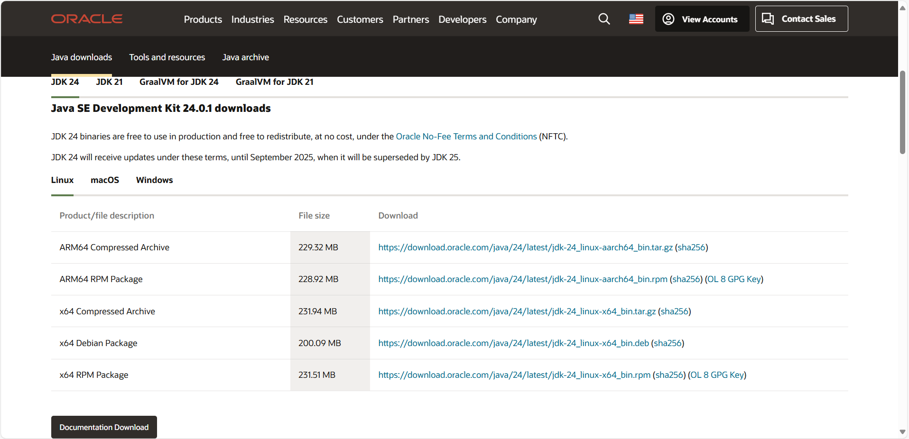Select the Linux platform tab
The width and height of the screenshot is (909, 439).
pyautogui.click(x=62, y=180)
